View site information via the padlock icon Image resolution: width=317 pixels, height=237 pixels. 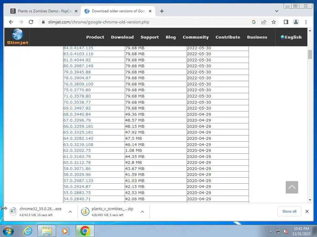[43, 22]
